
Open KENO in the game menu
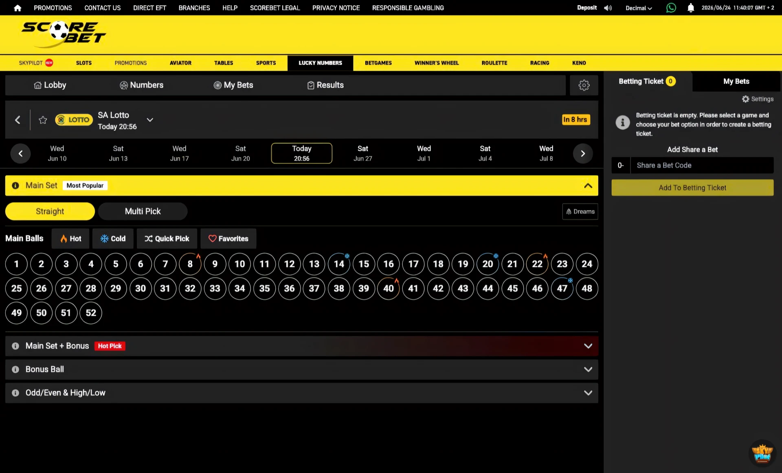pyautogui.click(x=579, y=63)
